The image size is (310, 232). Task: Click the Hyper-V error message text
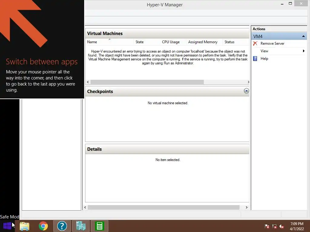pos(168,57)
